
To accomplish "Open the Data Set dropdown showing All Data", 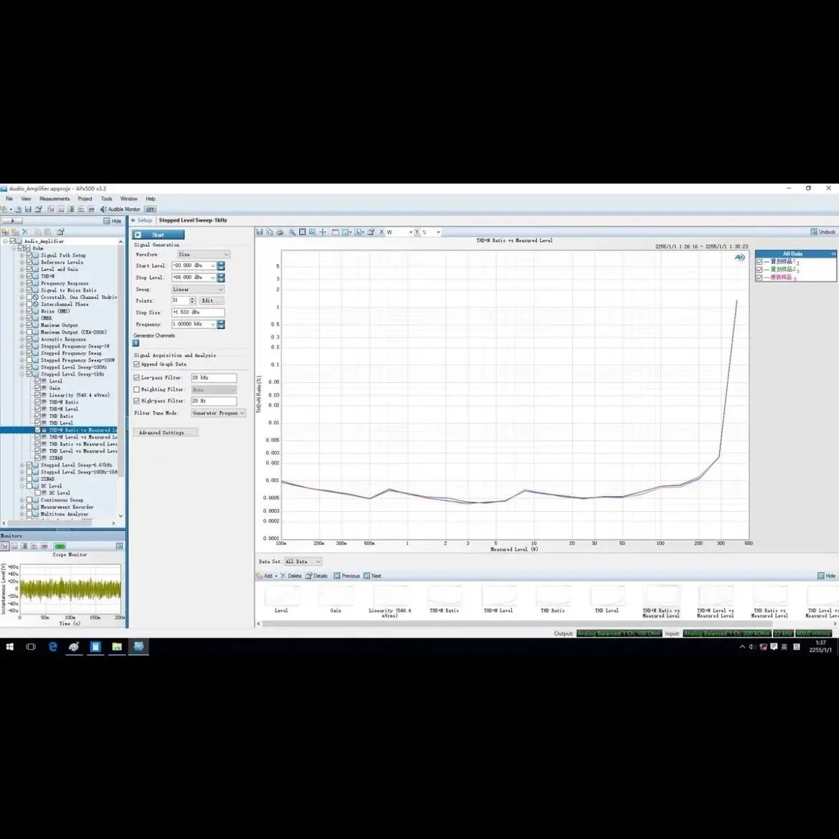I will point(303,561).
